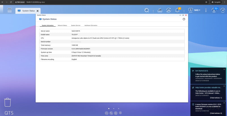The height and width of the screenshot is (116, 227).
Task: Select the Filename encoding value English
Action: click(74, 59)
